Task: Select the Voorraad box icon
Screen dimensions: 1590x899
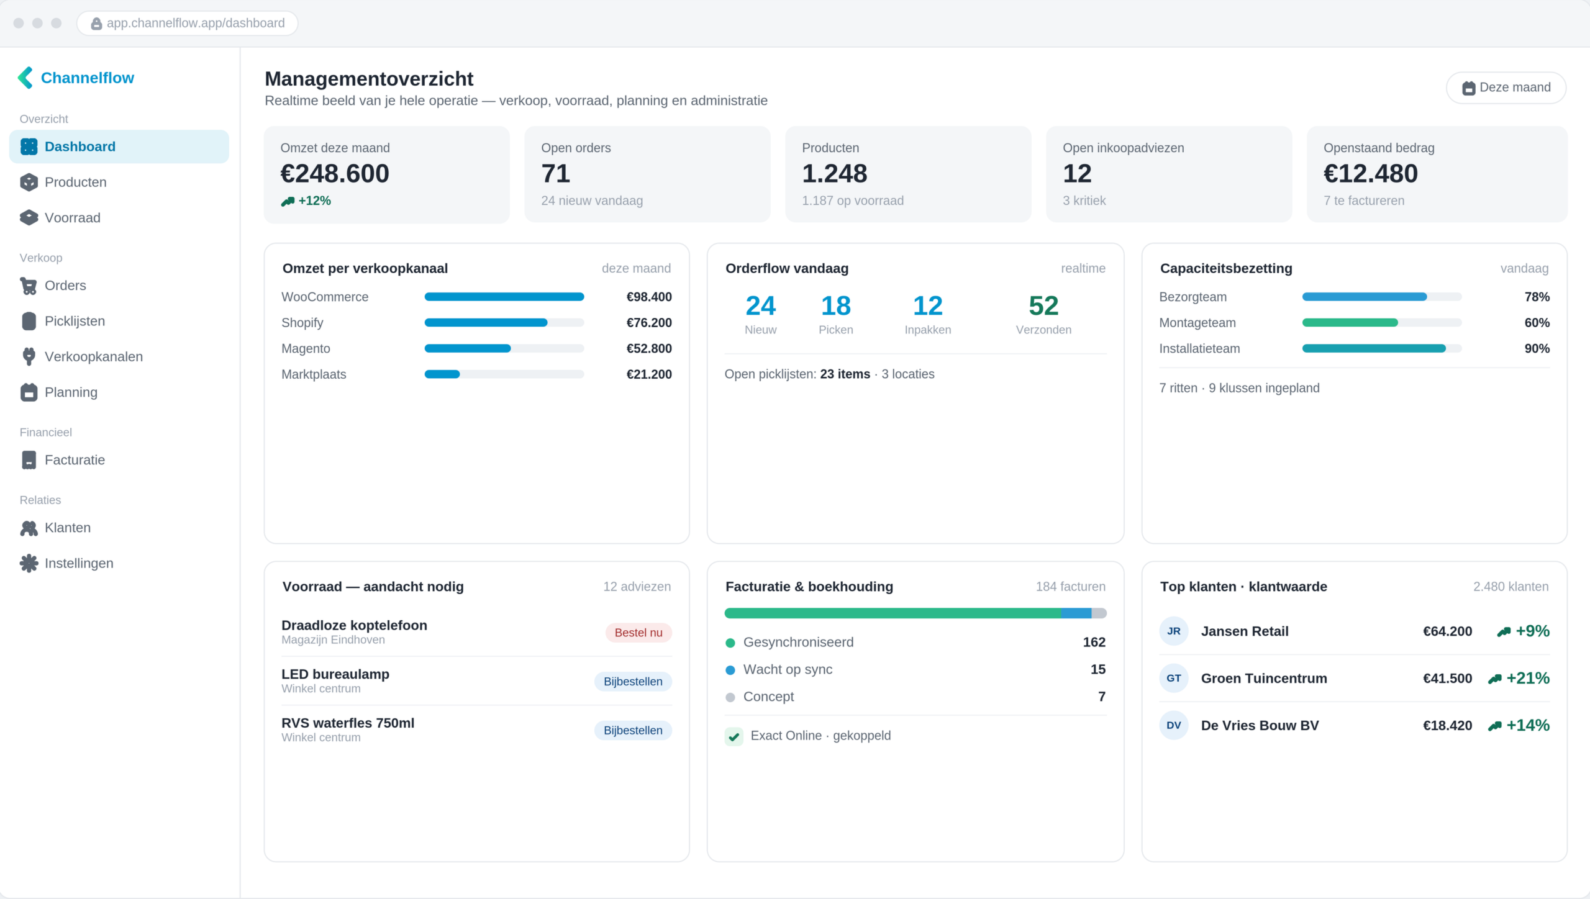Action: [29, 217]
